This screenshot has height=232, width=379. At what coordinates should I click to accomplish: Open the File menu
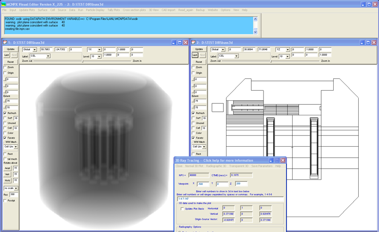click(x=4, y=10)
